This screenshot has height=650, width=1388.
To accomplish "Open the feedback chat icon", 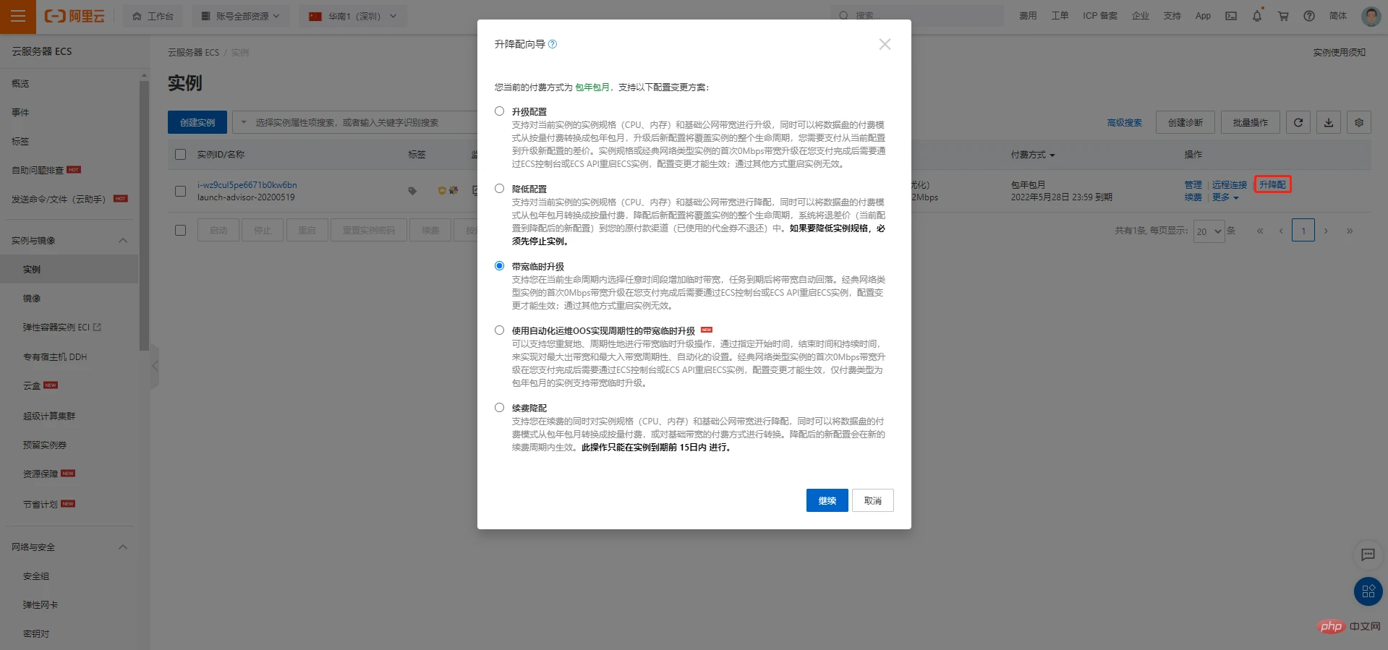I will (x=1368, y=555).
